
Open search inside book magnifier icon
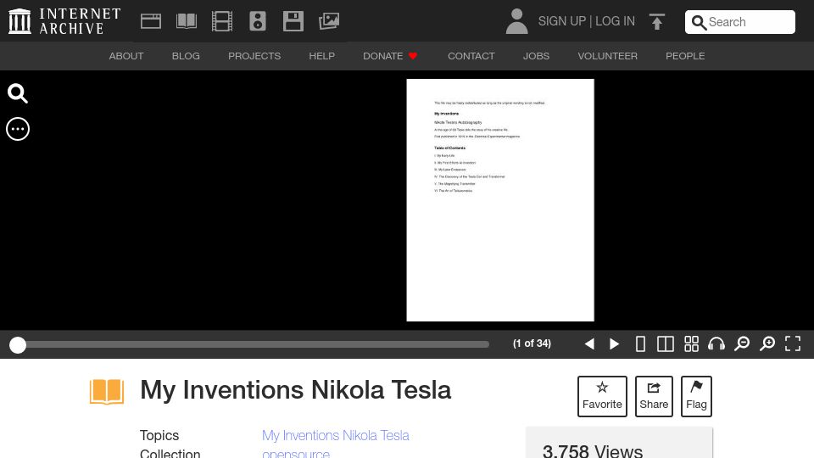click(18, 93)
